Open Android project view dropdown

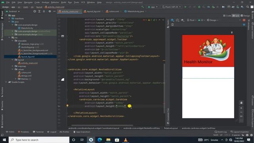[13, 12]
